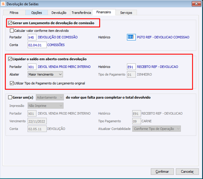The height and width of the screenshot is (179, 203).
Task: Click the COMISSÕES account label
Action: [56, 45]
